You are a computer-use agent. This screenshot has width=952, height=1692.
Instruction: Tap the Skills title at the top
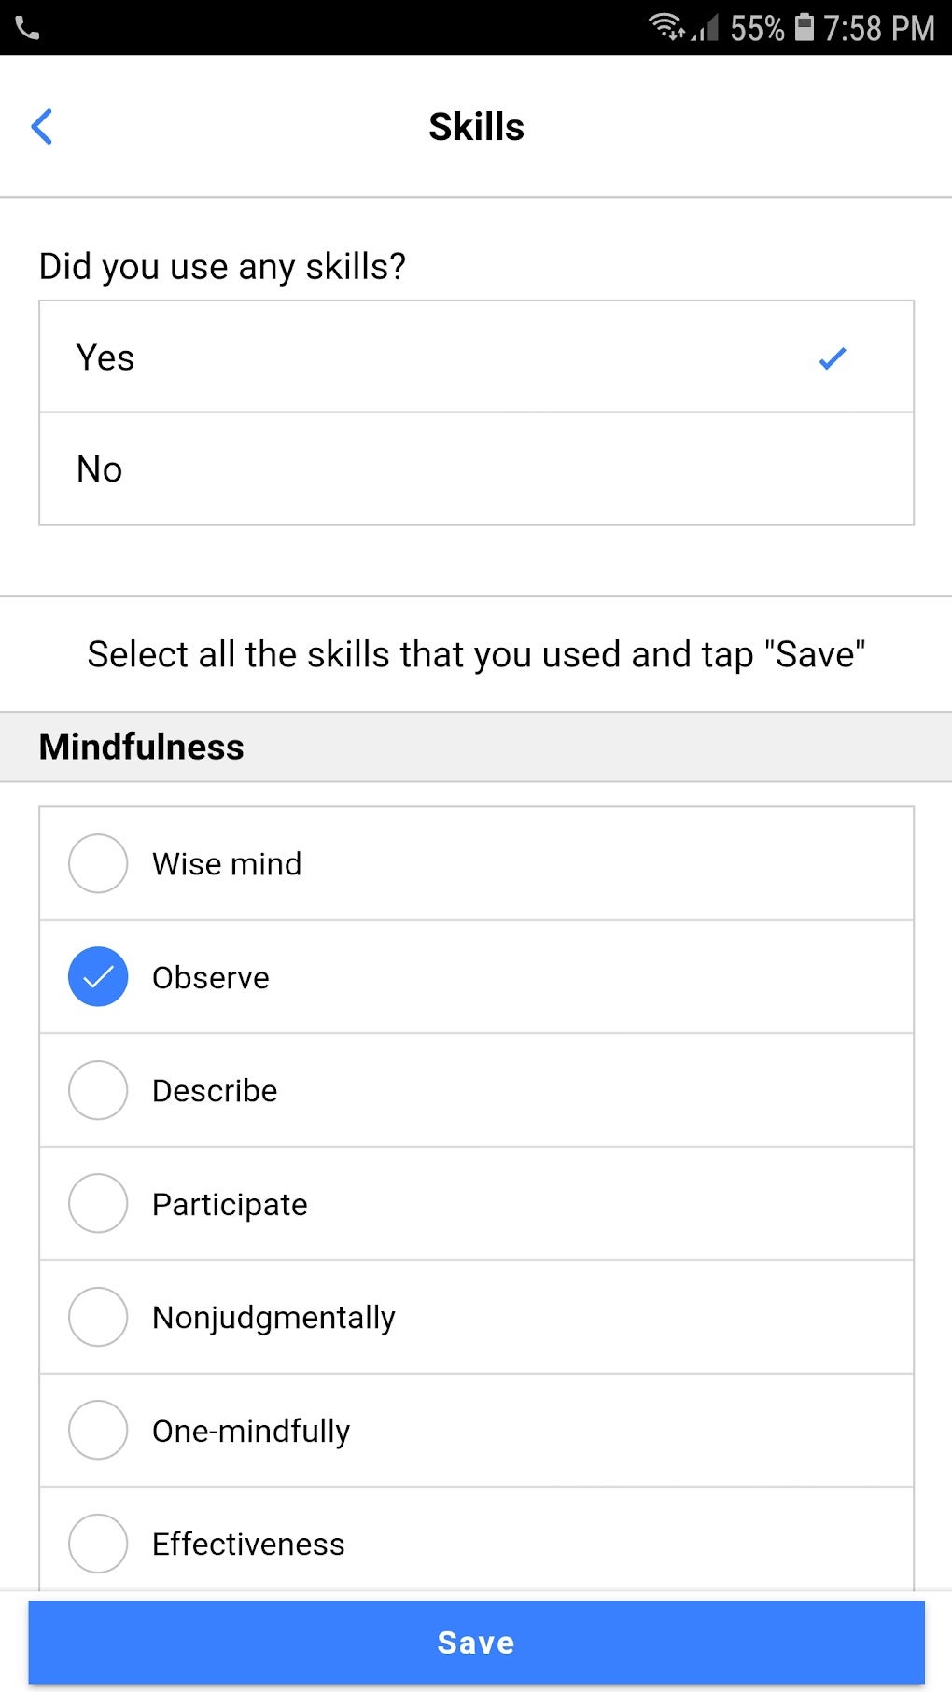coord(476,126)
